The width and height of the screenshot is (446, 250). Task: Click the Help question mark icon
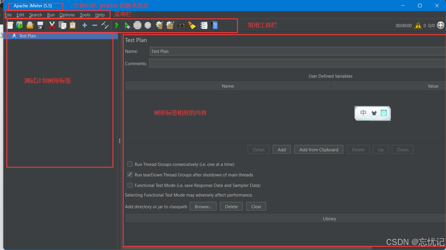tap(215, 25)
